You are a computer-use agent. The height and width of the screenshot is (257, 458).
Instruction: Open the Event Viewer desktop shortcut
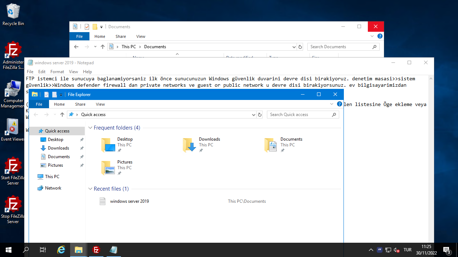coord(13,130)
